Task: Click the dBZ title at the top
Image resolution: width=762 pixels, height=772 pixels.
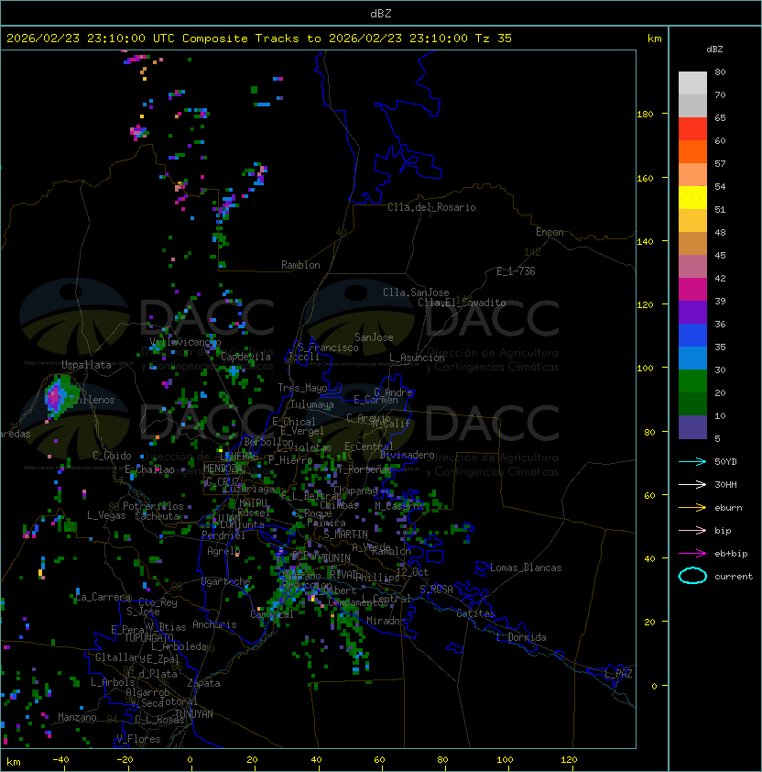Action: [381, 13]
